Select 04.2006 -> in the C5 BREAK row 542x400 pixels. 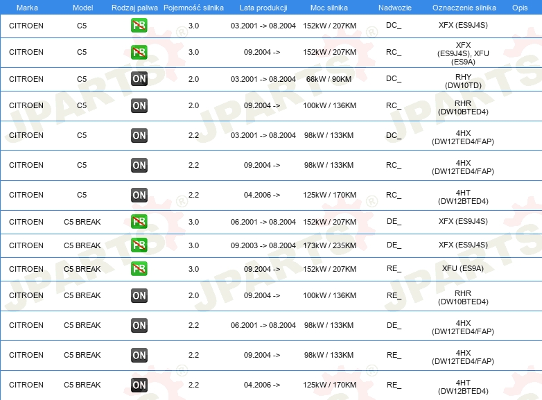(262, 385)
